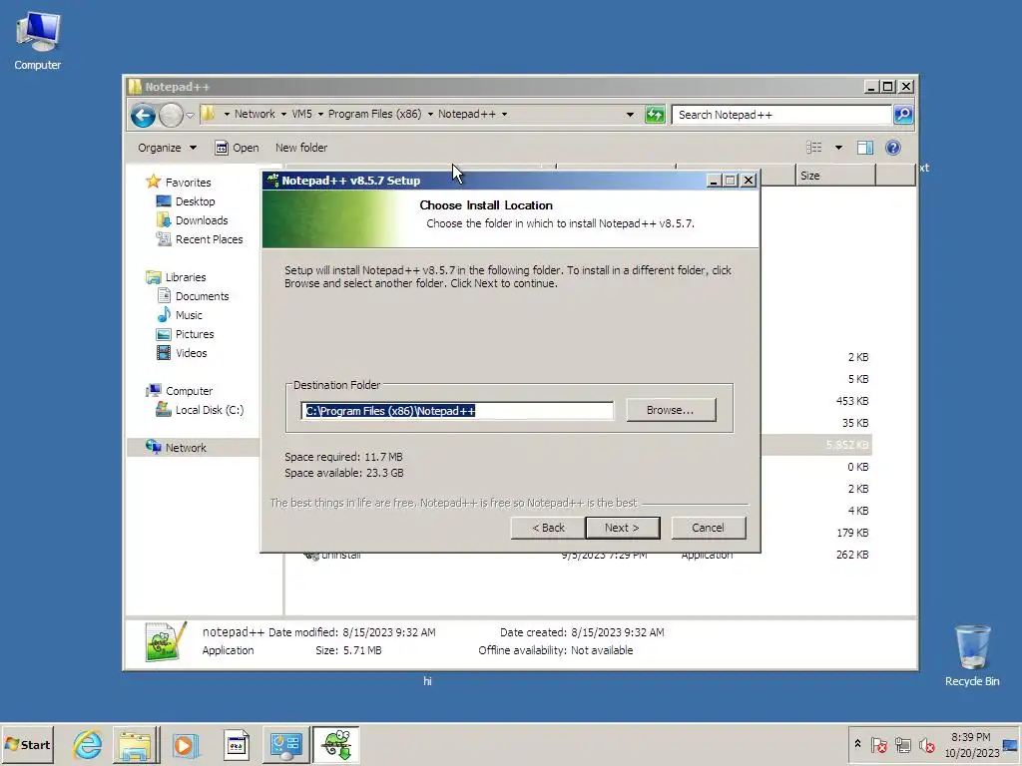Open the Organize menu
Image resolution: width=1022 pixels, height=766 pixels.
point(167,148)
